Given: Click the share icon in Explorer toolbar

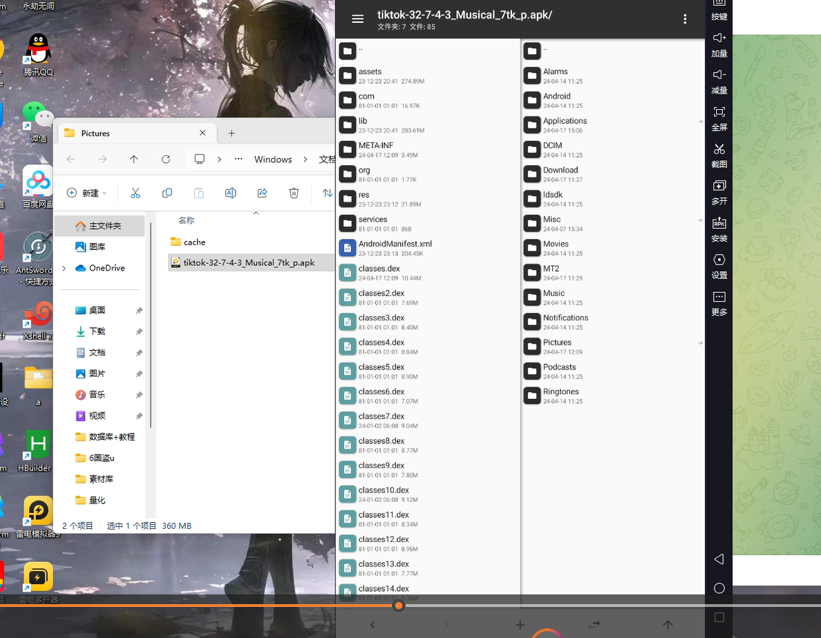Looking at the screenshot, I should (263, 193).
